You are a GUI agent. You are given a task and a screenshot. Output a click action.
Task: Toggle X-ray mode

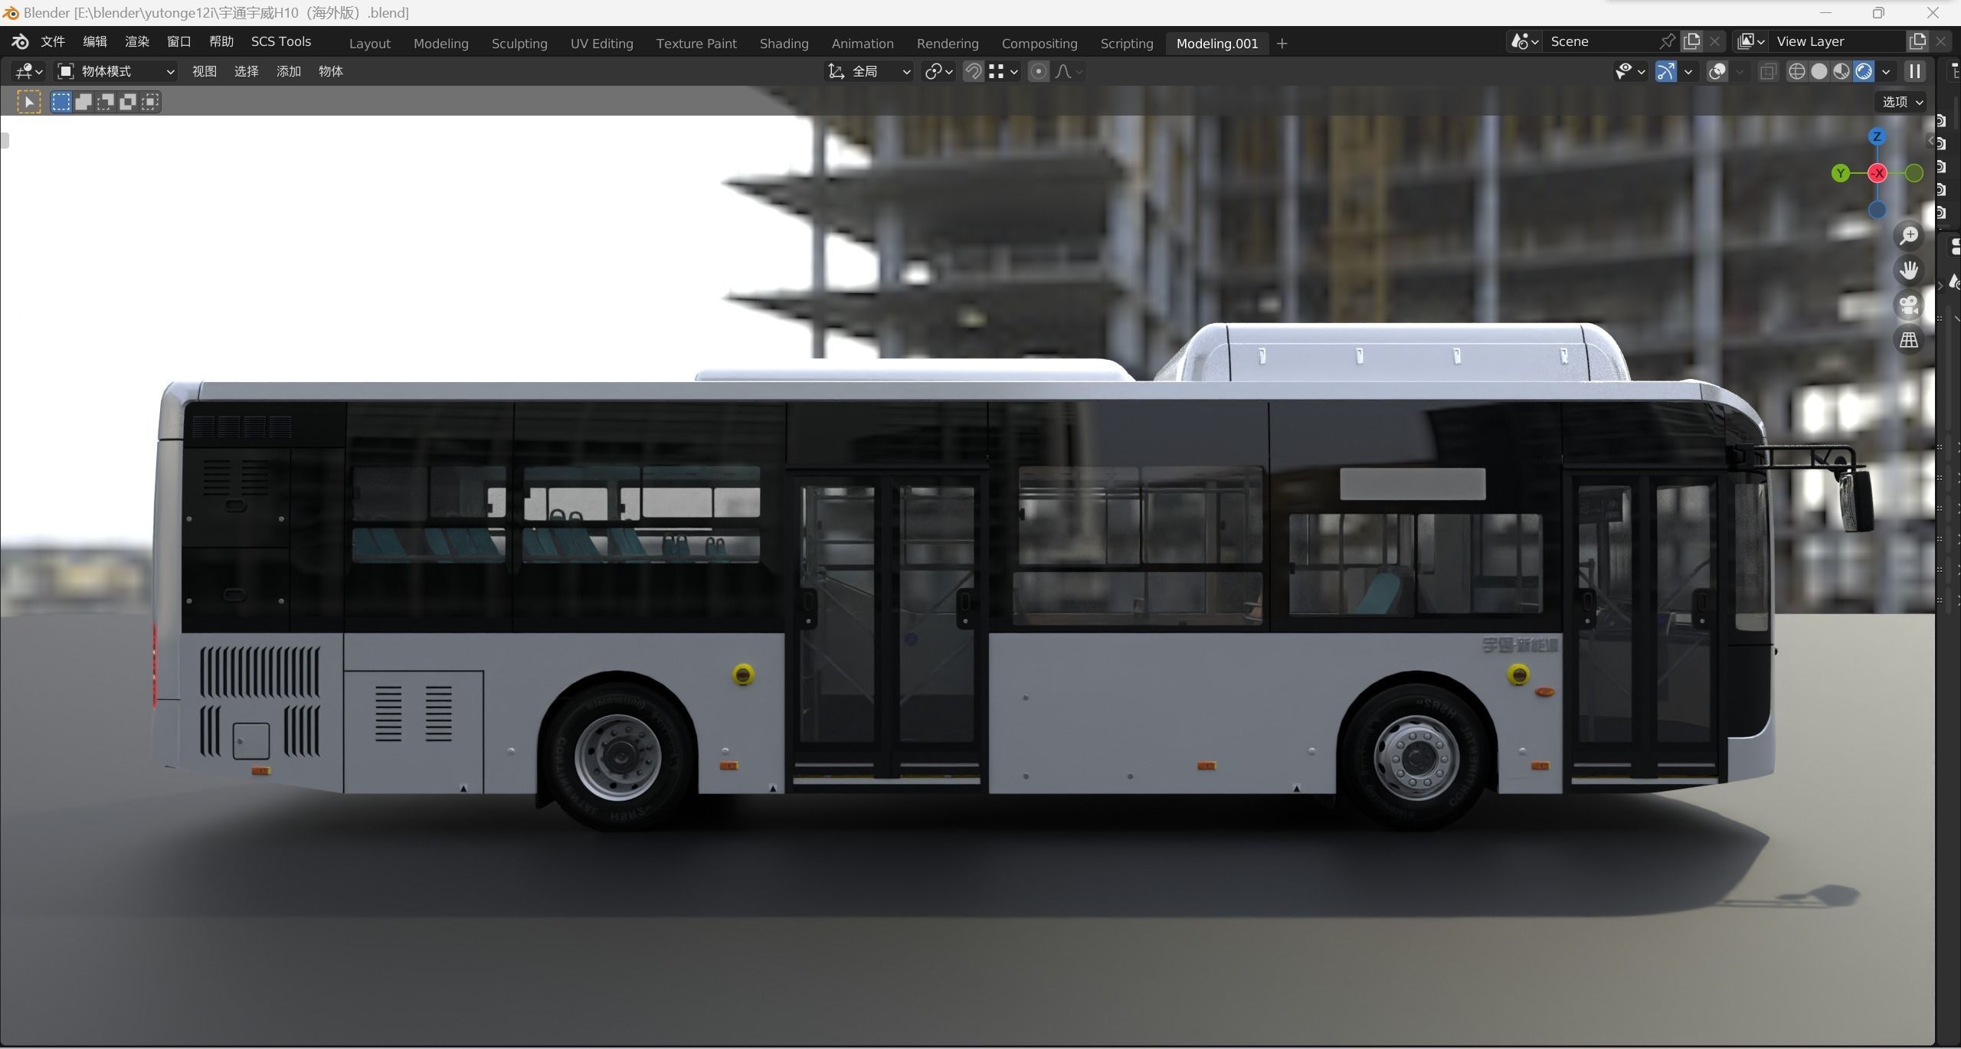tap(1768, 71)
